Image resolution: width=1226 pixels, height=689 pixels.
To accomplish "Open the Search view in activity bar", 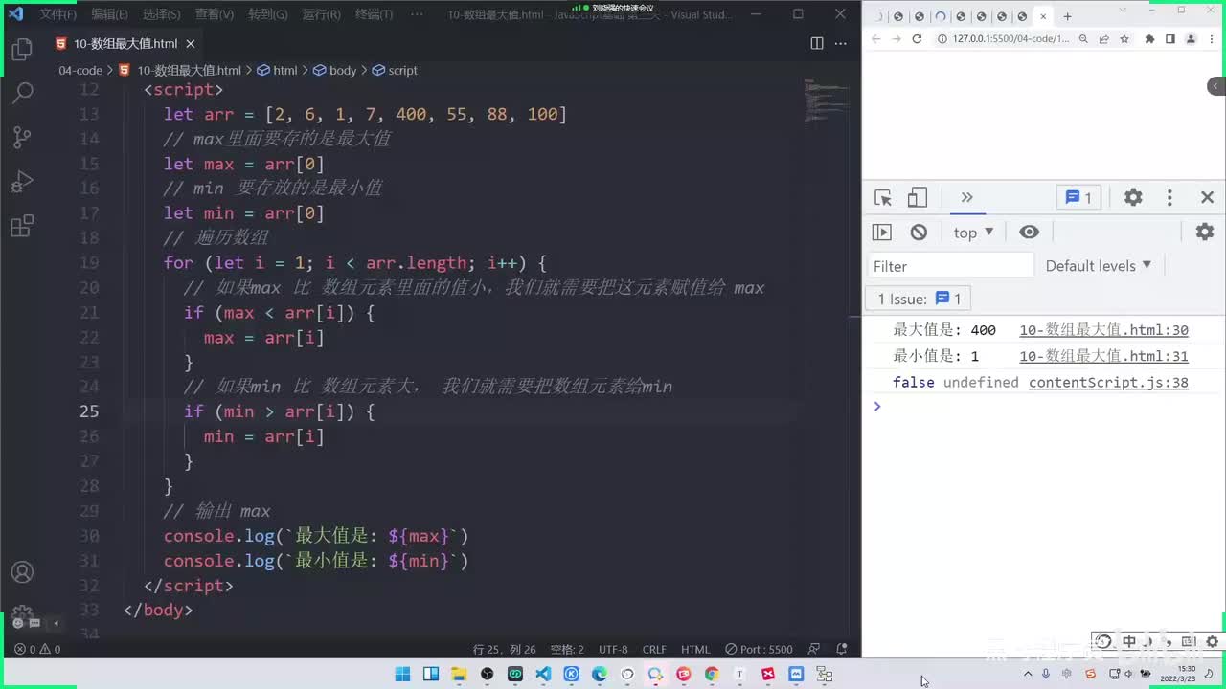I will click(x=22, y=93).
